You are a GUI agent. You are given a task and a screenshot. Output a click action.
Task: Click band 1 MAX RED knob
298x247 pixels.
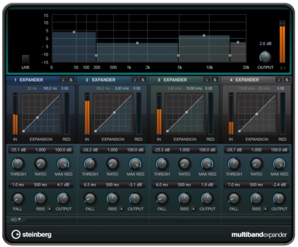63,164
